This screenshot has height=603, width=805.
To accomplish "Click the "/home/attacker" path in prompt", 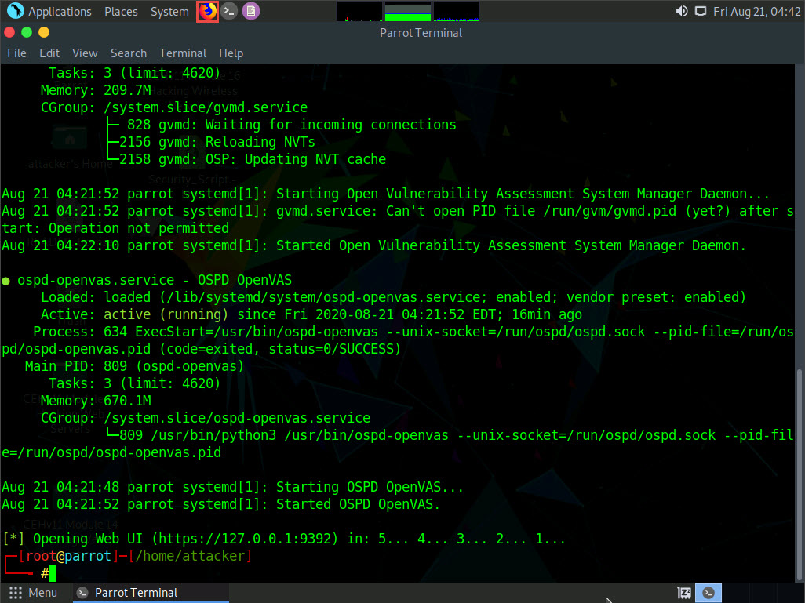I will (191, 556).
